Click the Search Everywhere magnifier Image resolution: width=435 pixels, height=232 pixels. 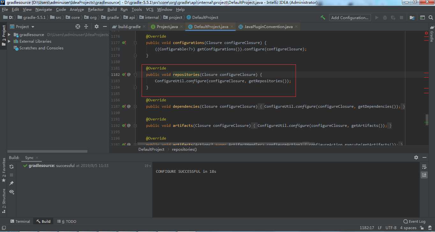(x=431, y=18)
